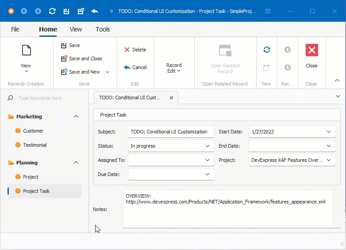Click Next Record down arrow in ribbon

click(287, 67)
